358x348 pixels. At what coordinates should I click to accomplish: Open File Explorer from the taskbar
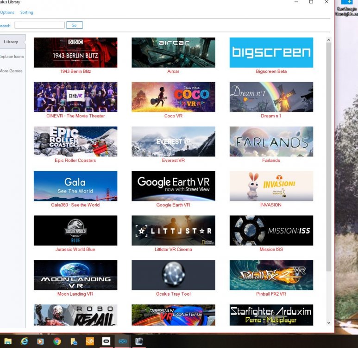point(8,341)
